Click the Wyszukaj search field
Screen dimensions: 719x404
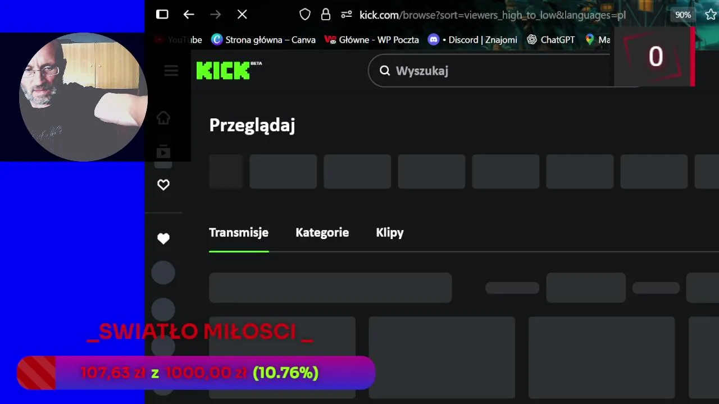click(489, 71)
